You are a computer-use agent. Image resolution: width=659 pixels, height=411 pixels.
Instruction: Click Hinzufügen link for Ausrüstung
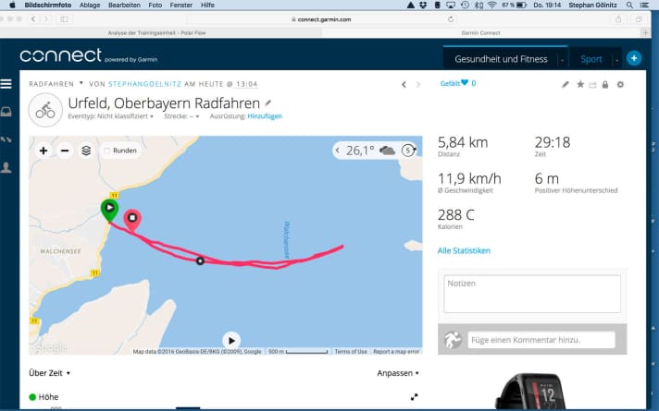point(265,116)
